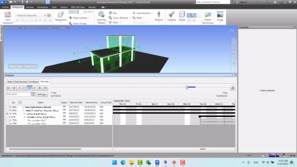Open File Explorer from the taskbar
Screen dimensions: 297x167
coord(131,162)
